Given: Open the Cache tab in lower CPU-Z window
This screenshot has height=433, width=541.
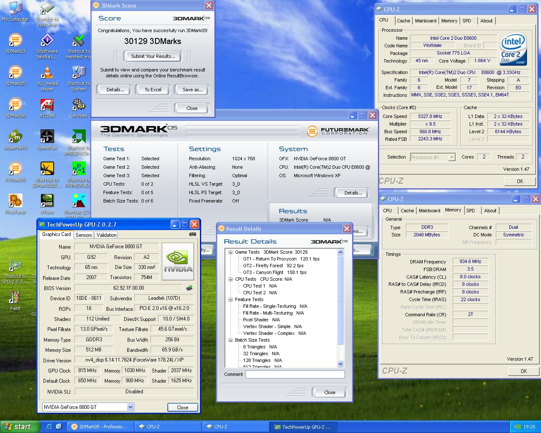Looking at the screenshot, I should tap(407, 211).
